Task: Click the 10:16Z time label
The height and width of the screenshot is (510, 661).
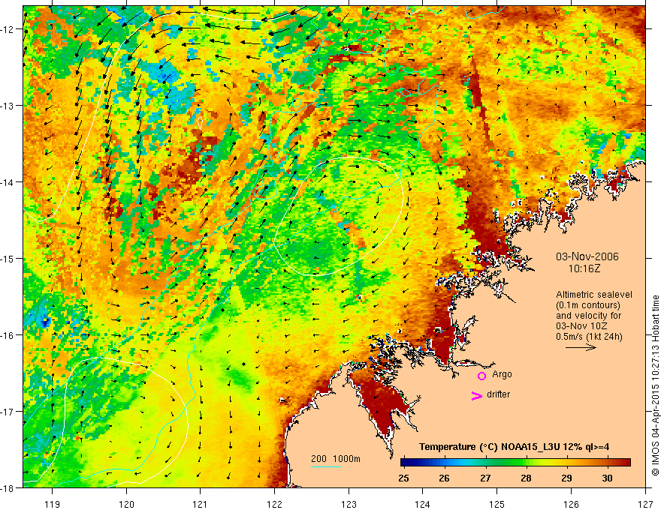Action: coord(584,268)
